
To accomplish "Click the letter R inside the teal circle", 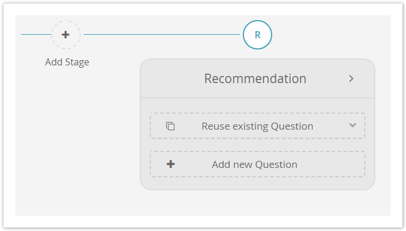I will (258, 35).
